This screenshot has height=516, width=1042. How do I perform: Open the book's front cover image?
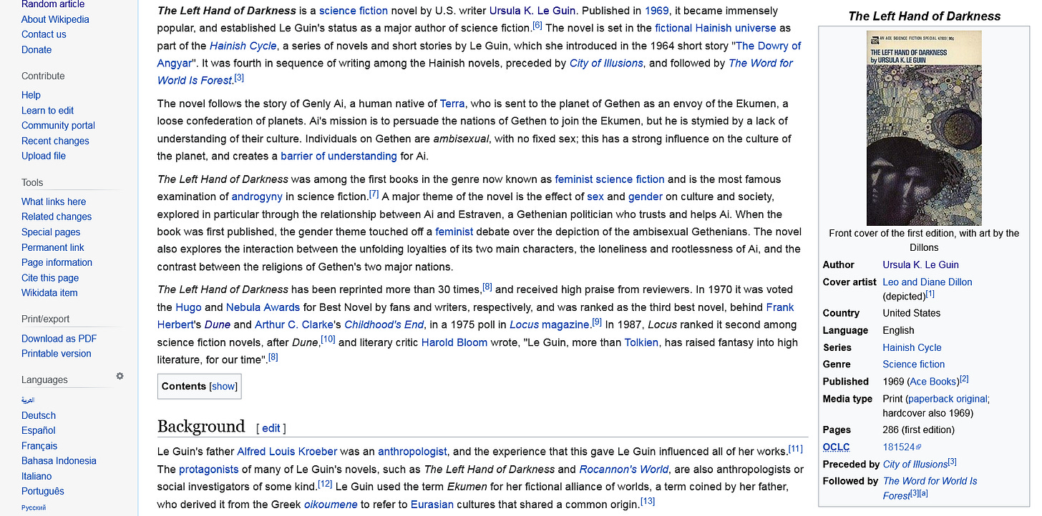pos(924,128)
